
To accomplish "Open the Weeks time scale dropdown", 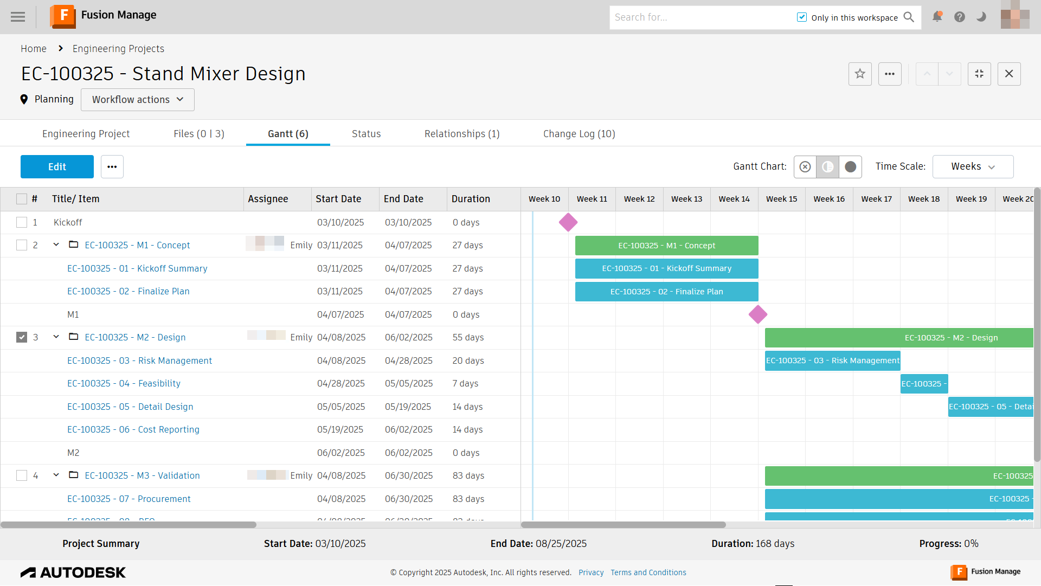I will point(973,167).
